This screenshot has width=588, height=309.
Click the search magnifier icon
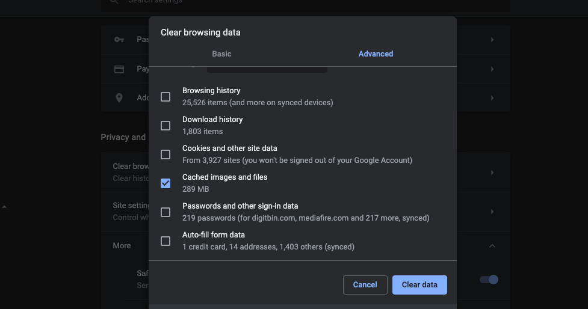pos(114,2)
